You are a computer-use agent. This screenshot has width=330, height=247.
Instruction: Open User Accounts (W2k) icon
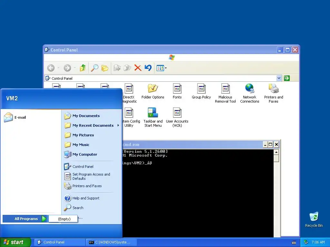[x=177, y=117]
